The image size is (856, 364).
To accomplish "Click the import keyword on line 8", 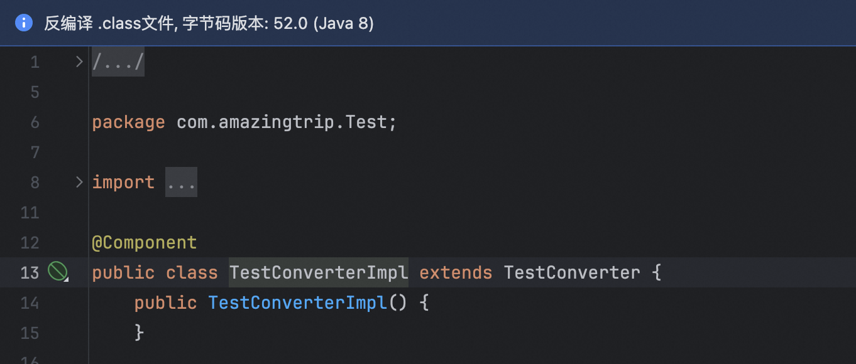I will 123,182.
